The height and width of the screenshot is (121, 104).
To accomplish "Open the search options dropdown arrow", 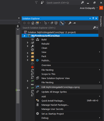I will click(97, 27).
